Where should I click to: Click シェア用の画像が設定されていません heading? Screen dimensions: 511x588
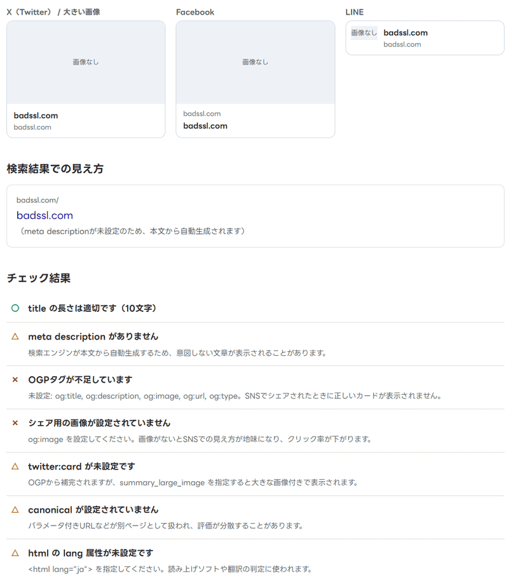point(99,423)
